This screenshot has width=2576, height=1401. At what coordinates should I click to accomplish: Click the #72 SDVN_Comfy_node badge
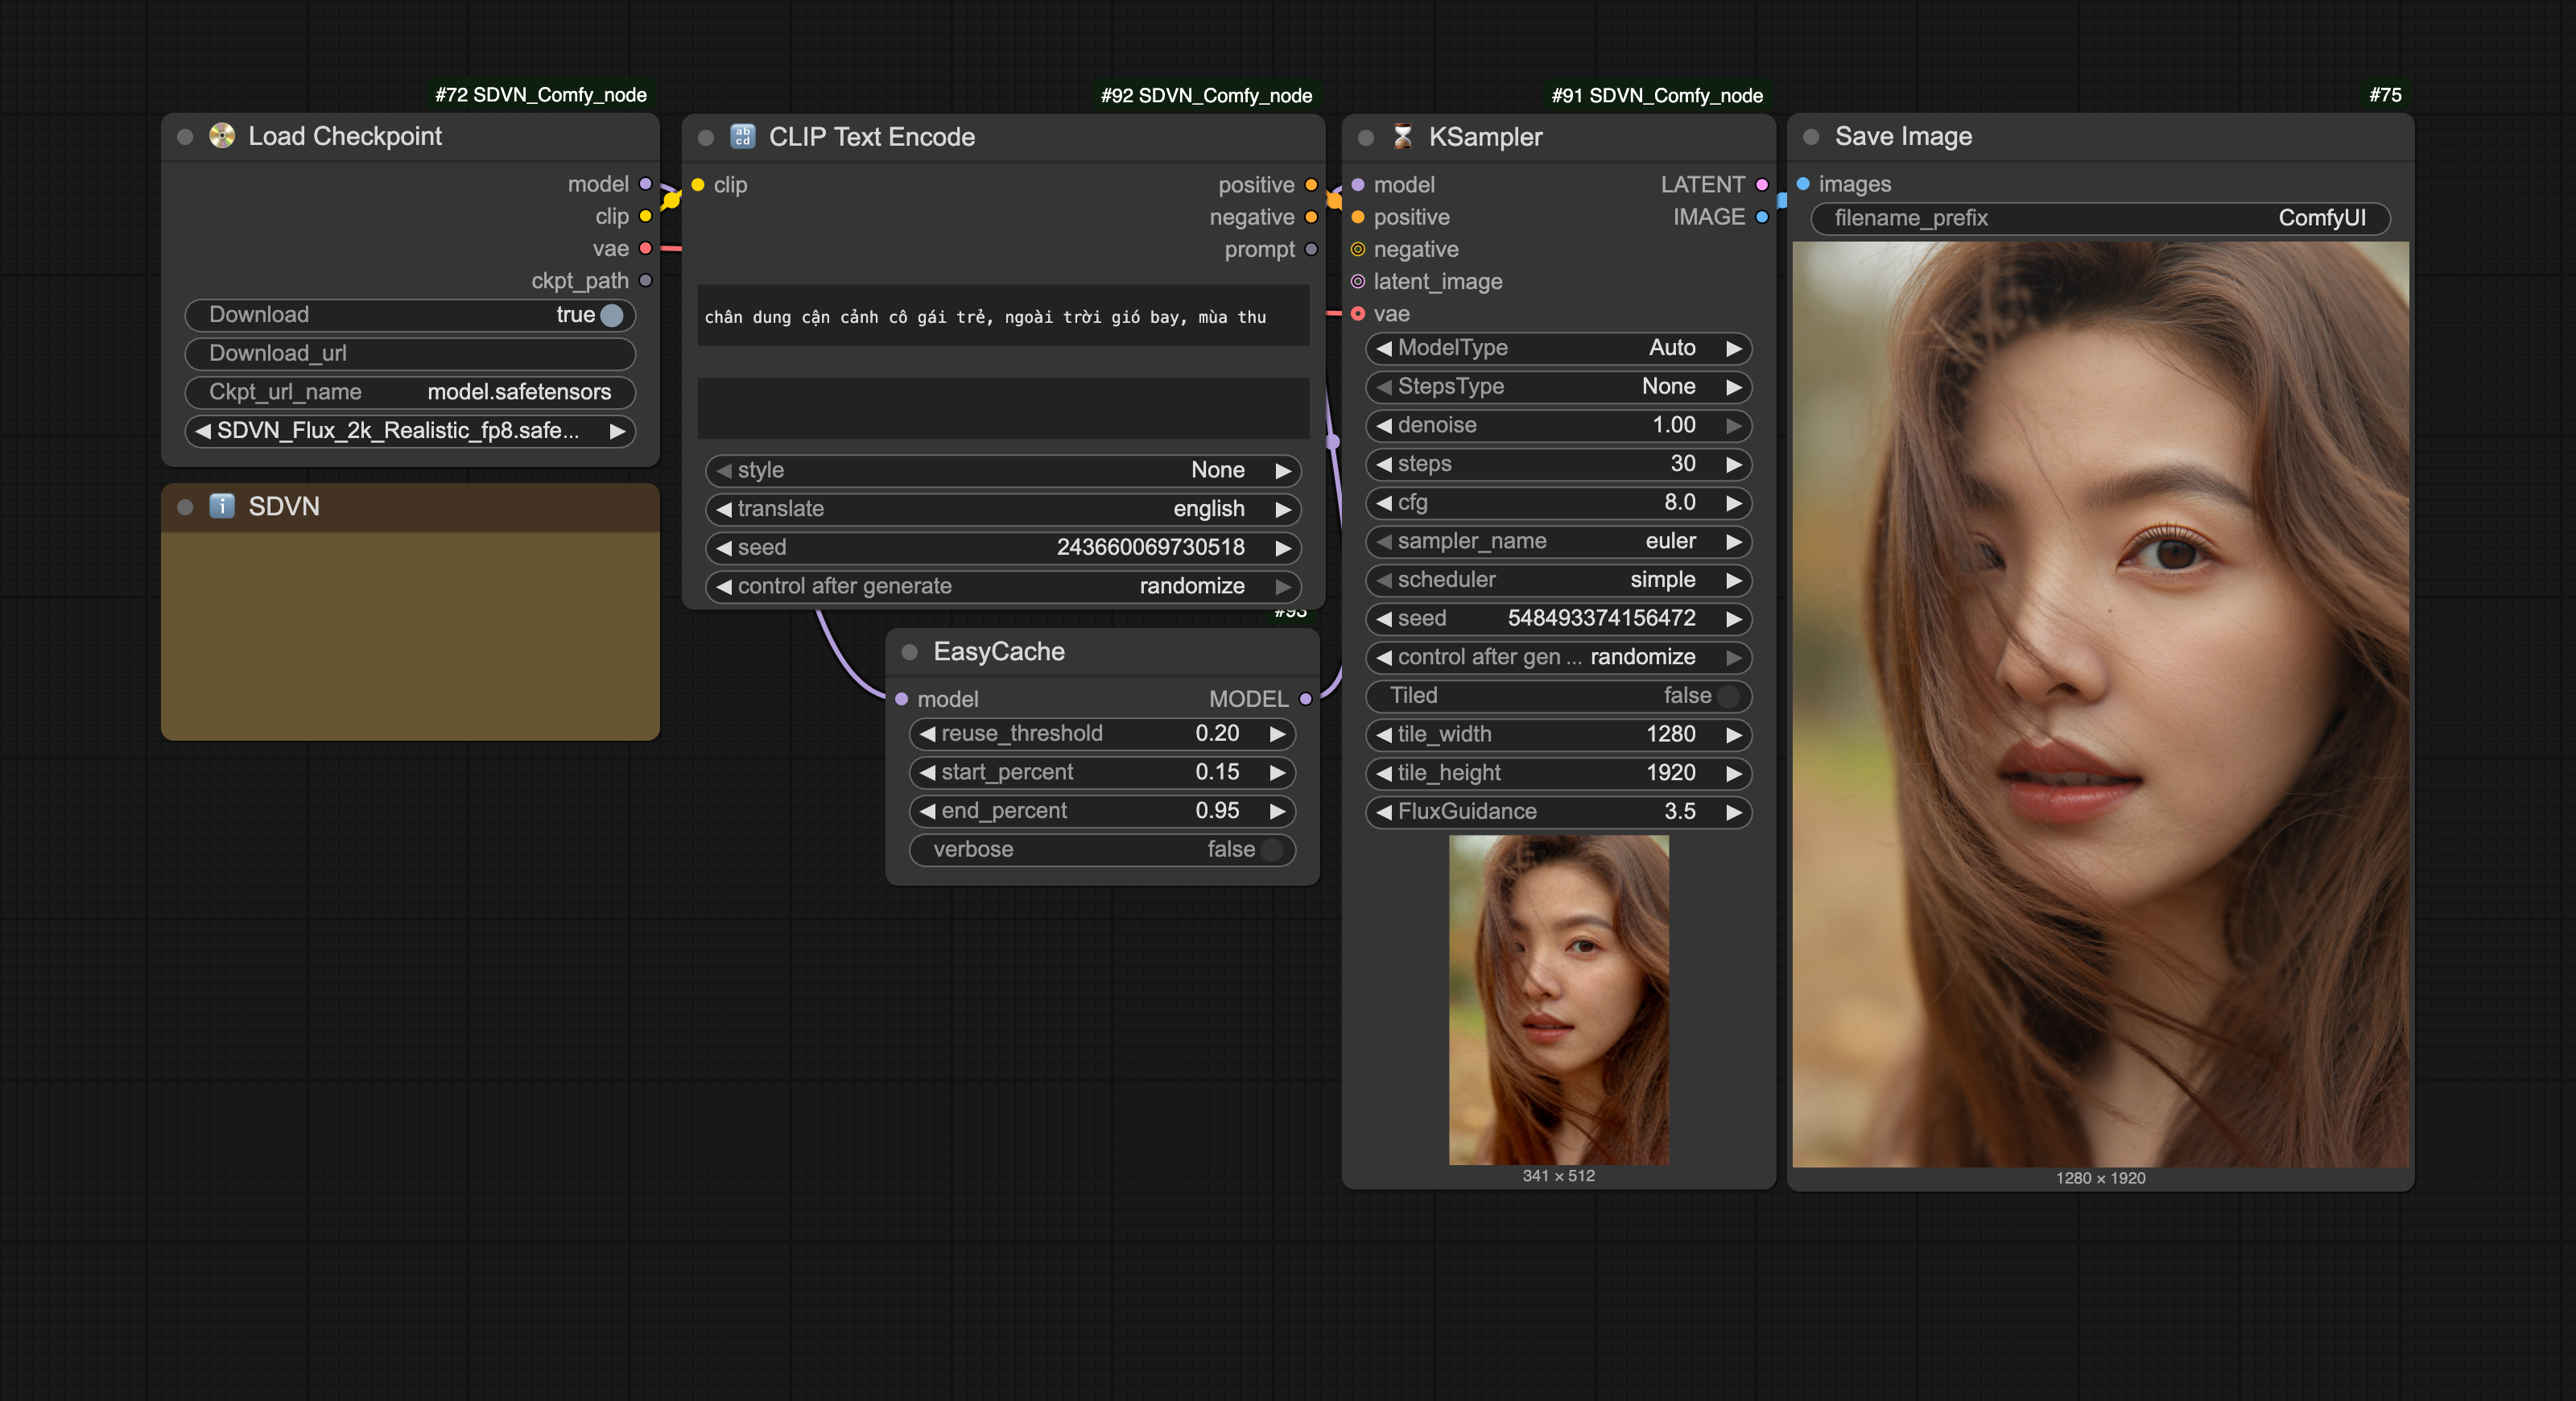[541, 95]
